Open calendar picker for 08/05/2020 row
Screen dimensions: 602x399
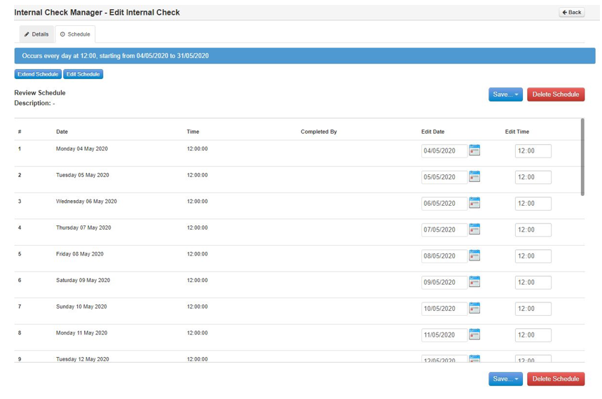[474, 255]
